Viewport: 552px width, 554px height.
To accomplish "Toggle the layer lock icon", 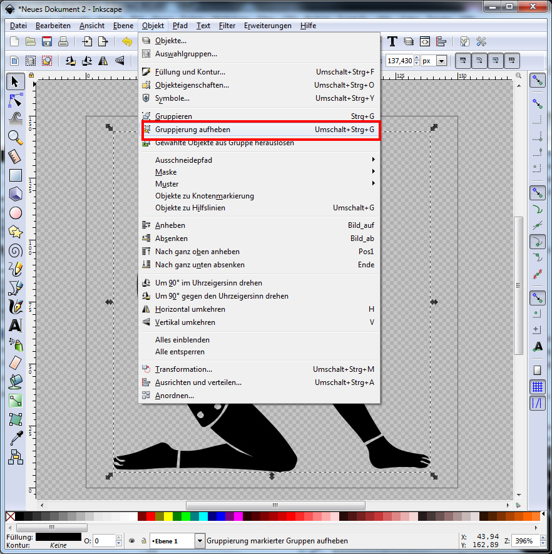I will pos(144,541).
